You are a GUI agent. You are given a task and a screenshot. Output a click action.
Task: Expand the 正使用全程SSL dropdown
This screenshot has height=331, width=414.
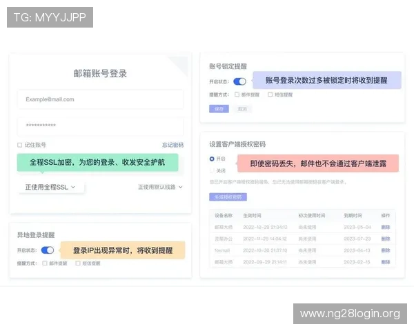pyautogui.click(x=50, y=187)
